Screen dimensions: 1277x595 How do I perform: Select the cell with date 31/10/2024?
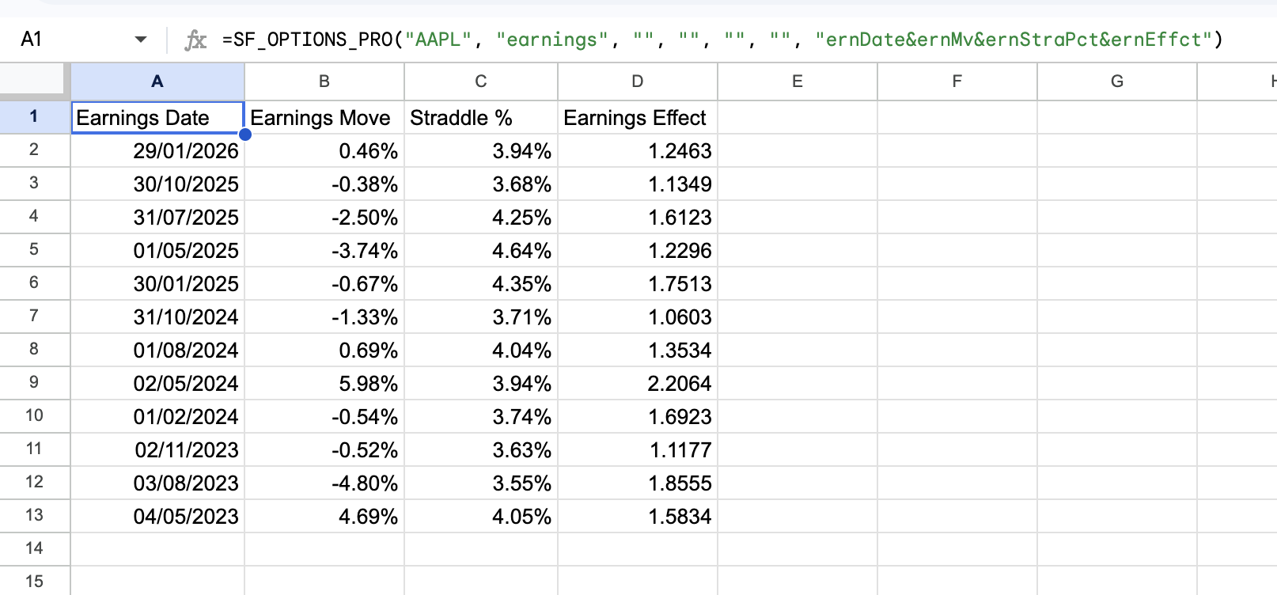157,316
